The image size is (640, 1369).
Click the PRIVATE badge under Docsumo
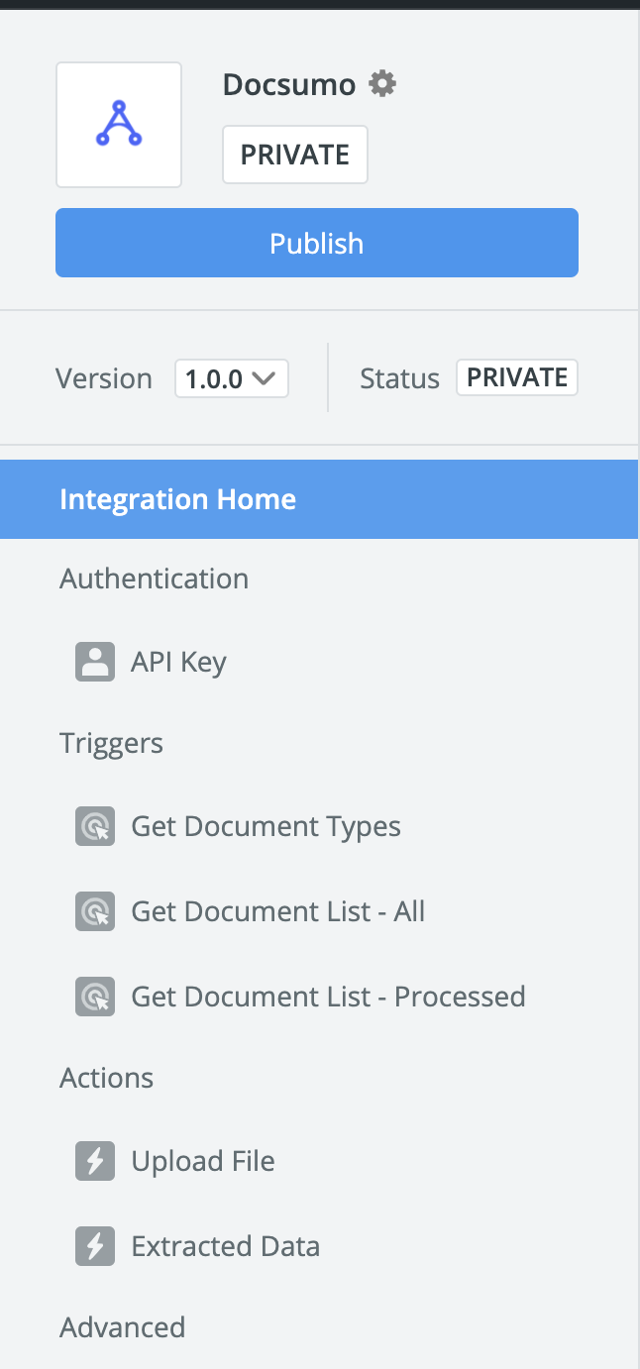coord(295,155)
